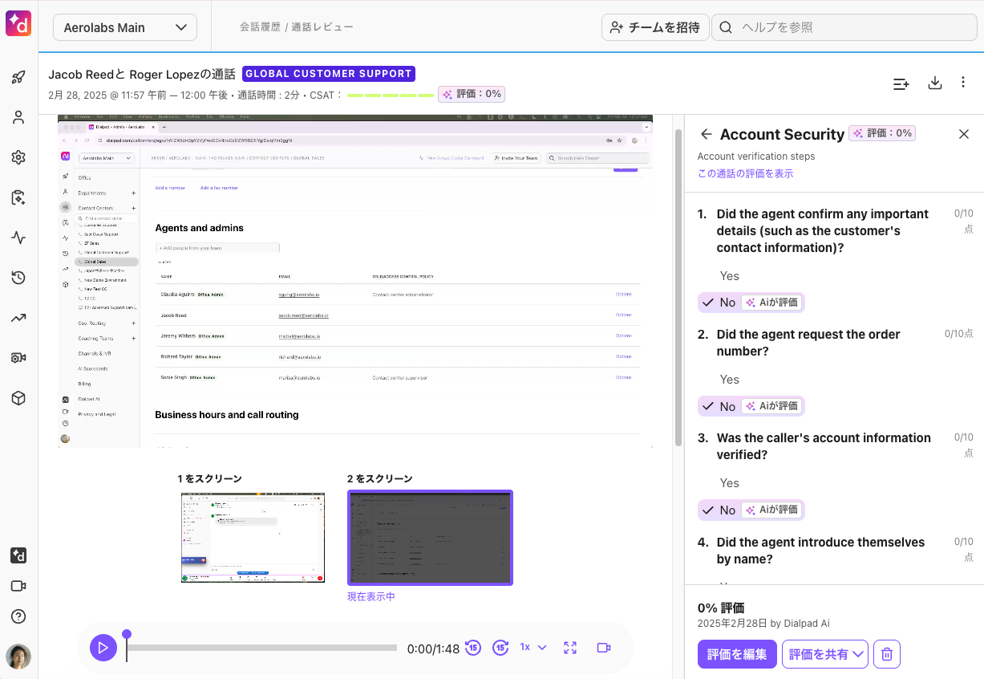Viewport: 984px width, 679px height.
Task: Open the help question mark icon
Action: pos(18,616)
